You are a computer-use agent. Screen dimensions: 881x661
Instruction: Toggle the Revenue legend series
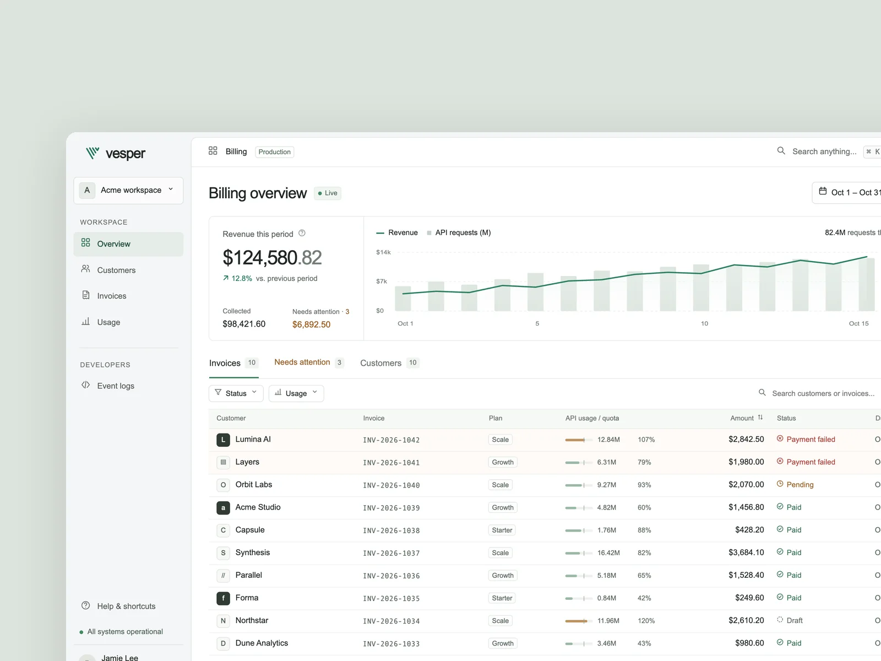(x=397, y=232)
